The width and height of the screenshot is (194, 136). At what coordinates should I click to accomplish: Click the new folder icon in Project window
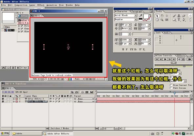coord(8,68)
